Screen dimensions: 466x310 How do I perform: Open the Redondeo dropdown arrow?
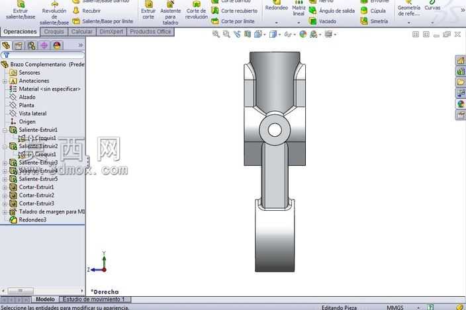pos(277,22)
